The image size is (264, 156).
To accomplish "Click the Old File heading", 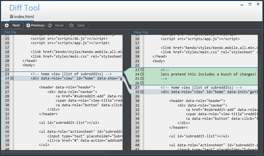I will pos(10,32).
